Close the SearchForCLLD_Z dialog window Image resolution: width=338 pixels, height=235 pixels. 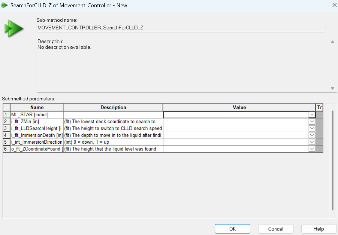coord(334,5)
